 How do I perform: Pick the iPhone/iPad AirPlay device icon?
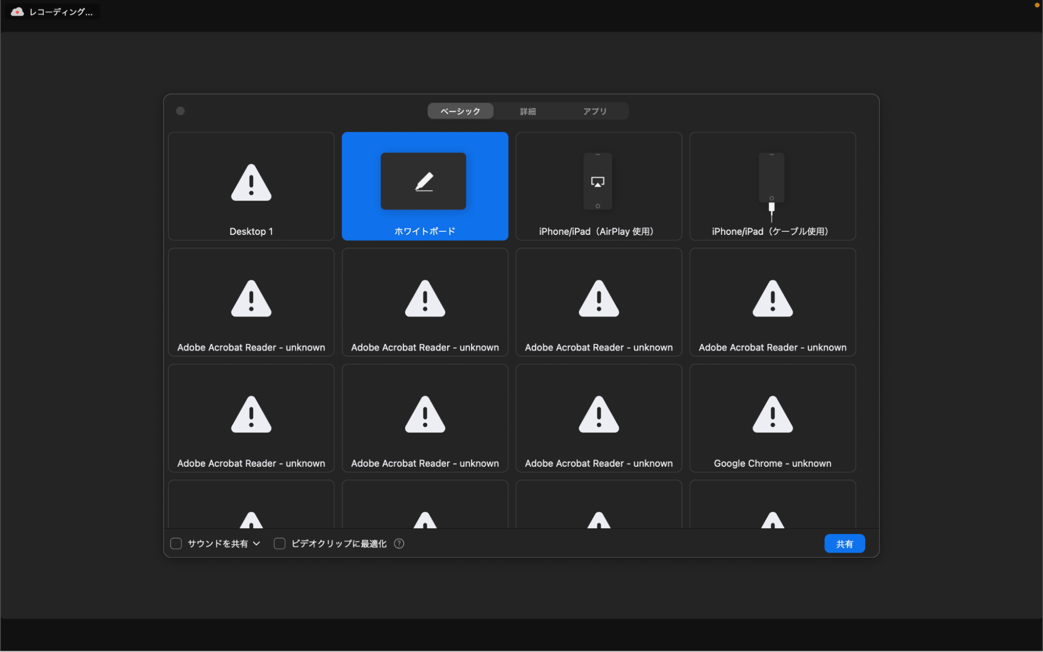pos(597,181)
